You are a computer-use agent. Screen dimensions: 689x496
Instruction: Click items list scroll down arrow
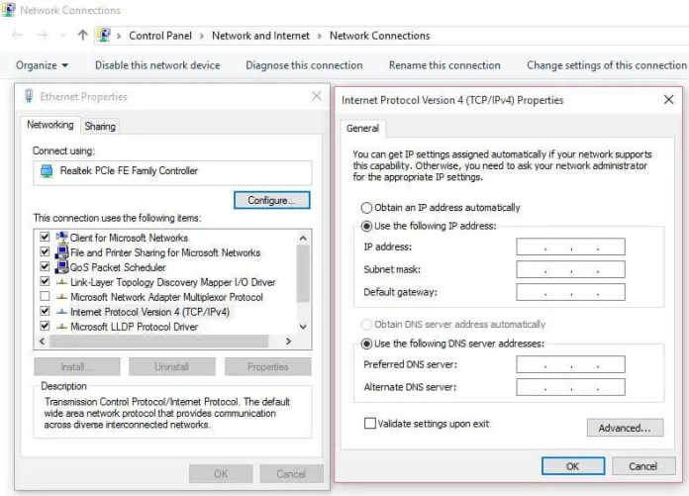pos(303,327)
